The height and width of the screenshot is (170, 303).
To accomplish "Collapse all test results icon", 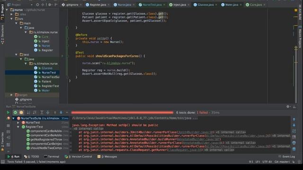I will point(48,112).
